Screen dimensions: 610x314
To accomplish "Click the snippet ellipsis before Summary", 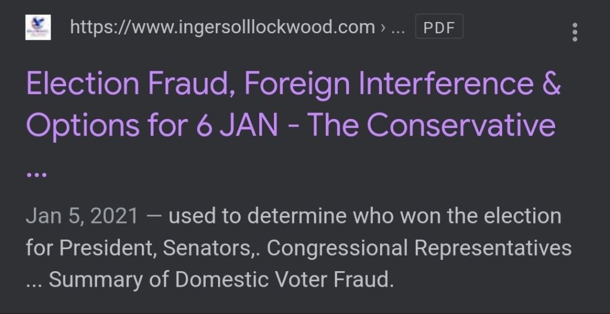I will coord(35,280).
